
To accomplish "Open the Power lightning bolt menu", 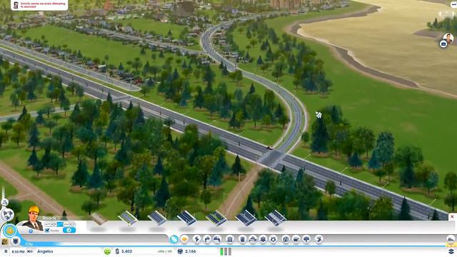I will [197, 239].
